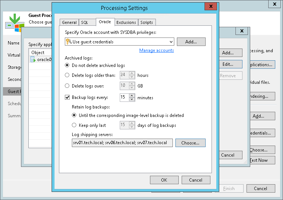Toggle Backup logs every checkbox
The image size is (283, 200).
pyautogui.click(x=67, y=97)
